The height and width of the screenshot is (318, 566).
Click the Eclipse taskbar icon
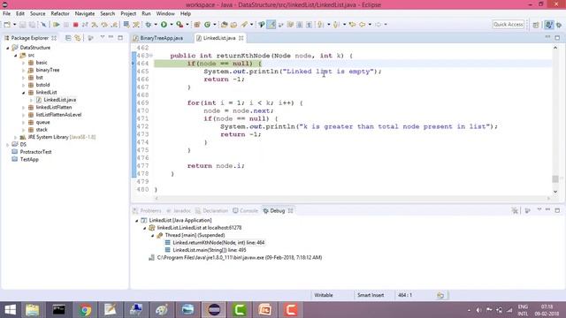(x=214, y=310)
